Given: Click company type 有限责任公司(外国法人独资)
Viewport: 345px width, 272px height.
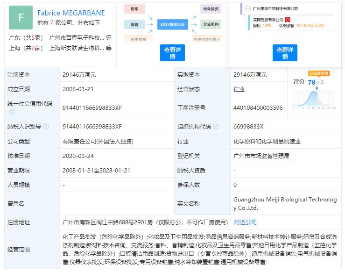Looking at the screenshot, I should pyautogui.click(x=98, y=142).
